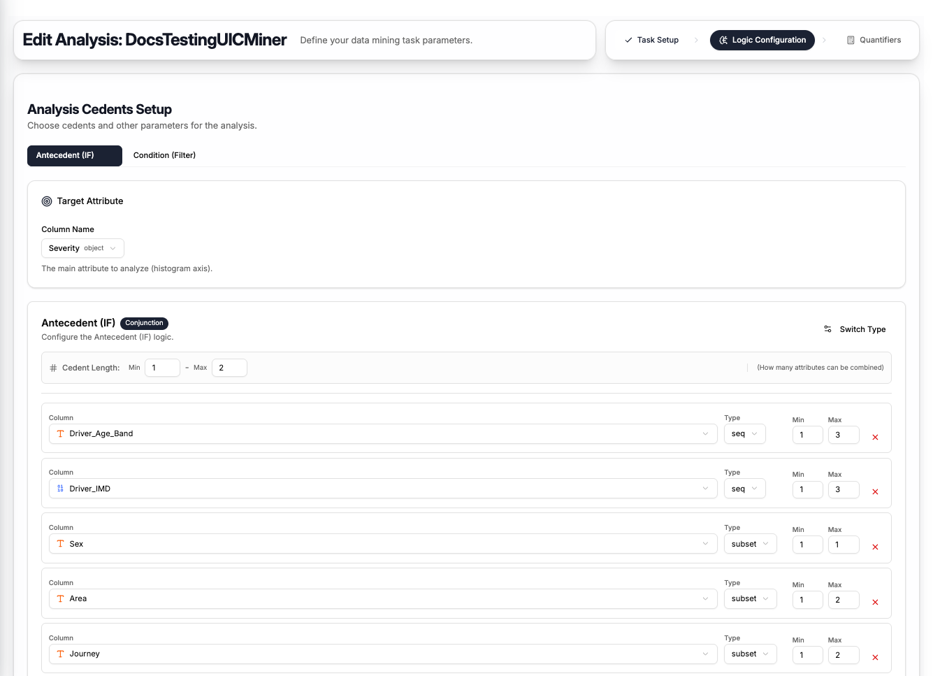933x676 pixels.
Task: Click the shuffle icon beside Switch Type
Action: pyautogui.click(x=827, y=329)
